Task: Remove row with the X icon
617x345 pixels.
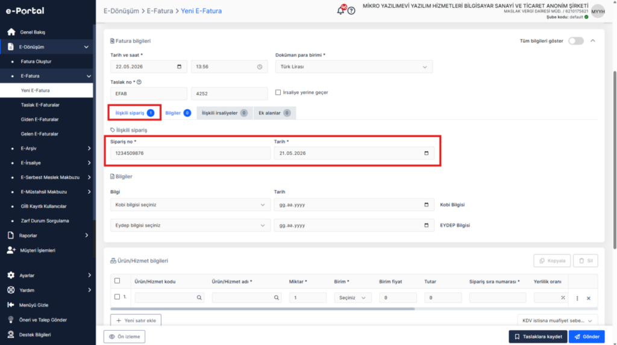Action: [x=589, y=298]
